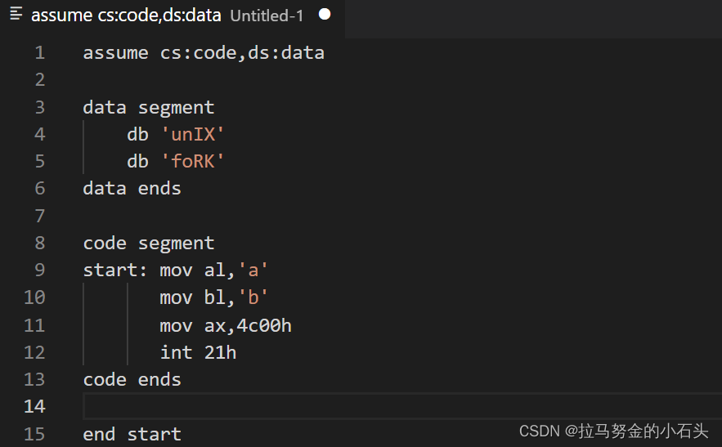Click the 'int 21h' instruction

(x=198, y=352)
